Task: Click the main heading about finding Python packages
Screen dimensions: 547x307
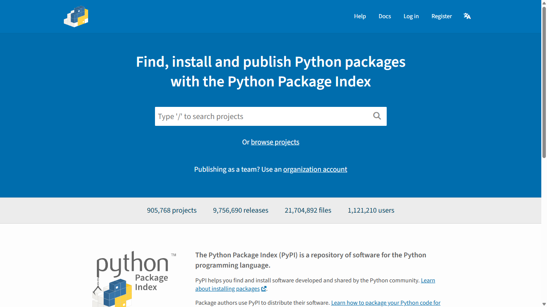Action: (x=271, y=72)
